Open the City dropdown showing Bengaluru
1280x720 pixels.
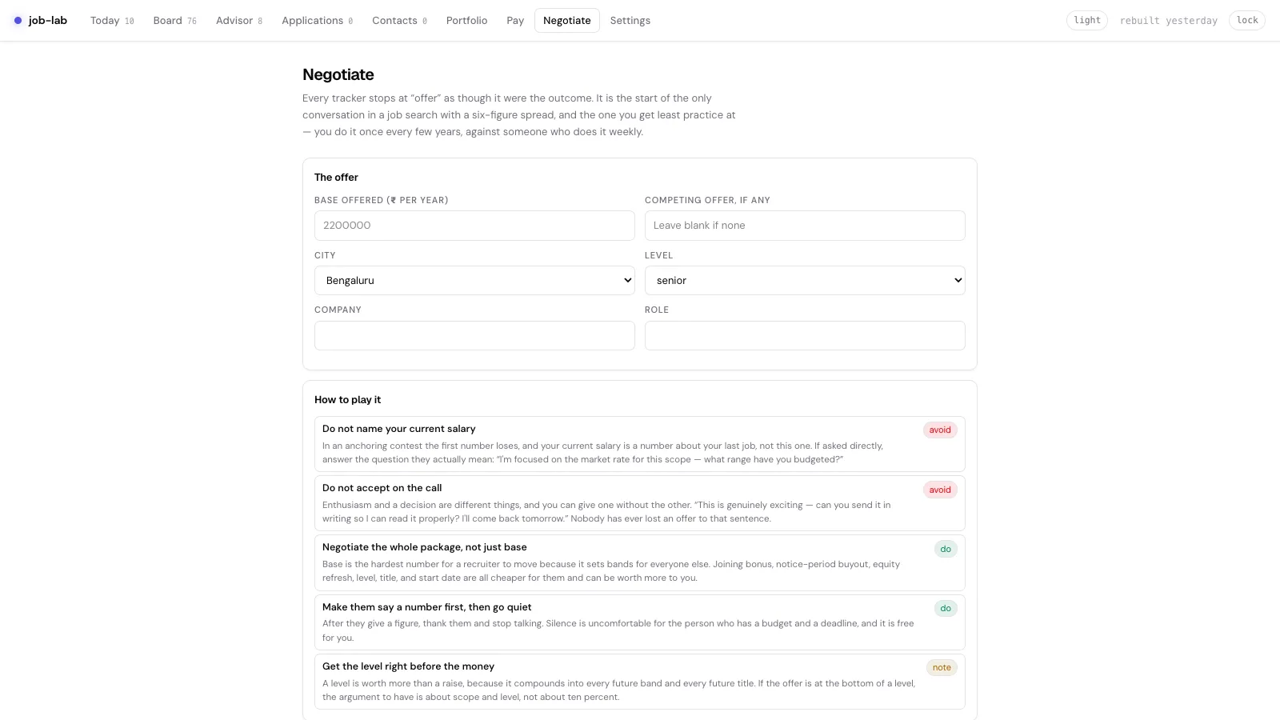tap(474, 281)
